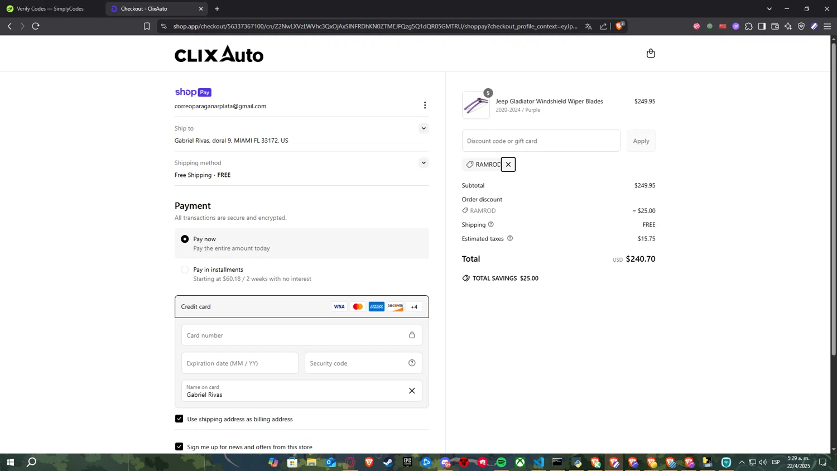Viewport: 837px width, 471px height.
Task: View site information icon in address bar
Action: click(163, 26)
